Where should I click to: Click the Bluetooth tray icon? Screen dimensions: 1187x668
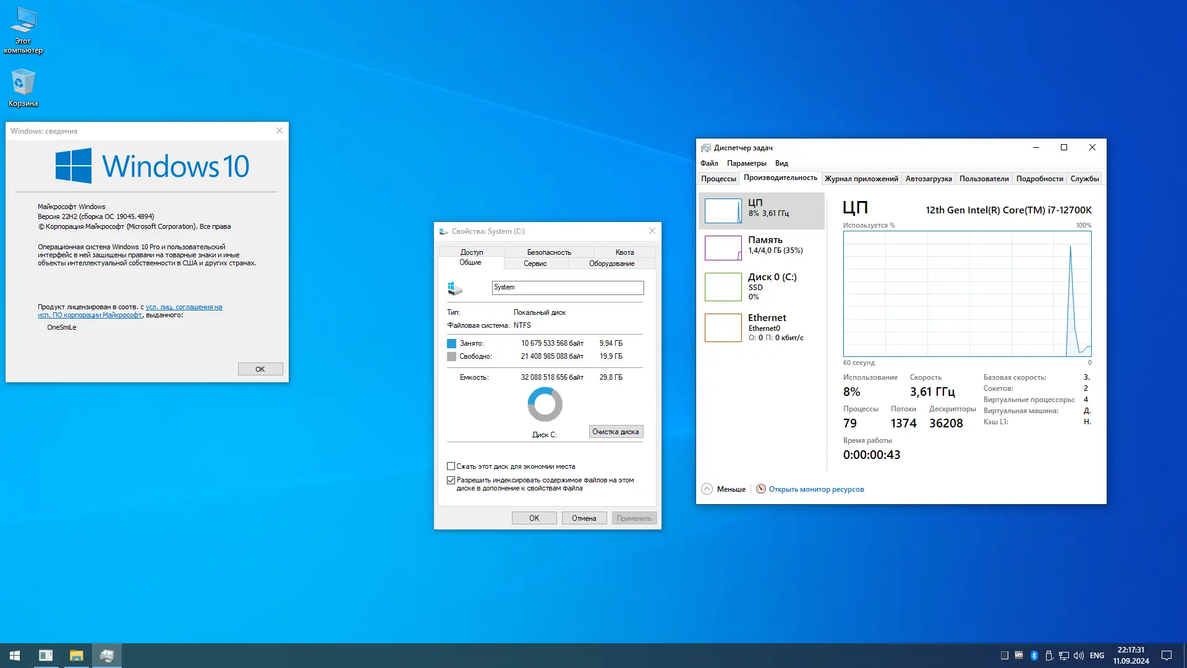tap(1034, 656)
